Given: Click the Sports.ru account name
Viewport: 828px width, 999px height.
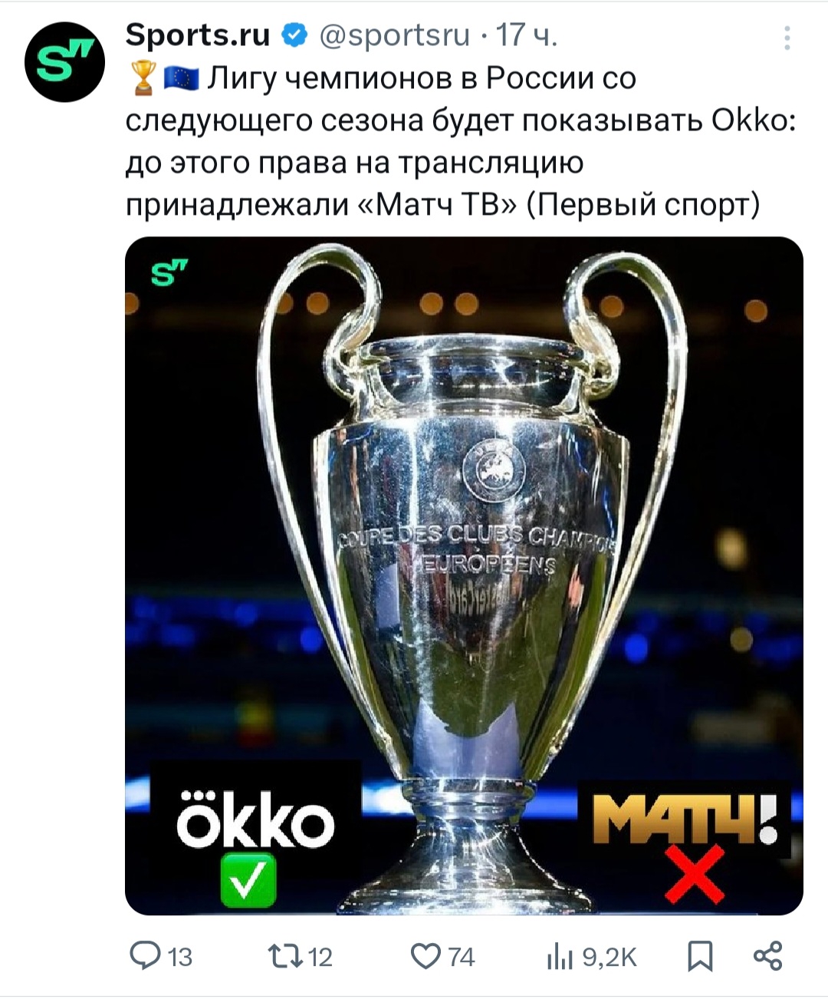Looking at the screenshot, I should pos(198,35).
